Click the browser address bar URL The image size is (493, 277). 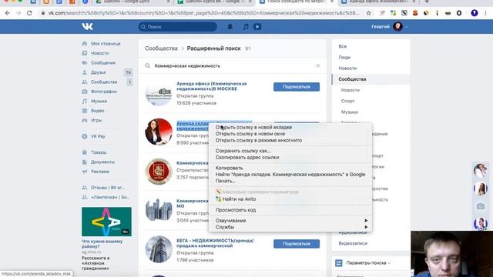point(203,13)
